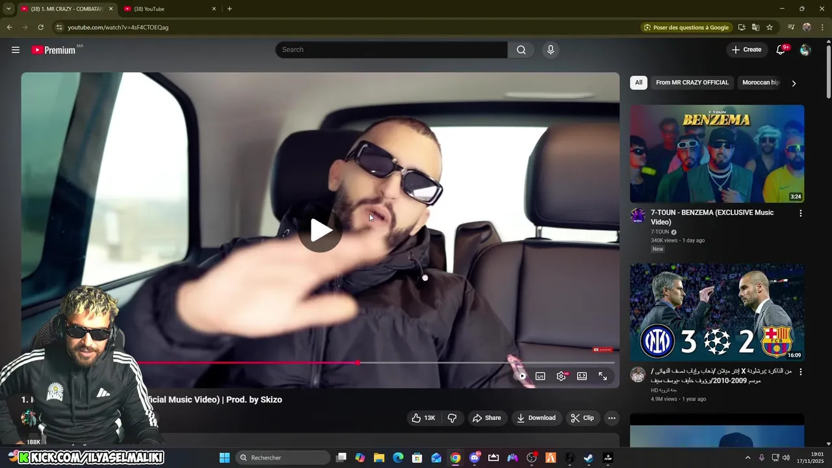Dislike the video
The height and width of the screenshot is (468, 832).
[x=452, y=418]
